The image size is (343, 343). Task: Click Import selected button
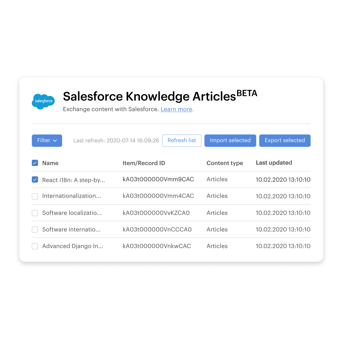[230, 140]
